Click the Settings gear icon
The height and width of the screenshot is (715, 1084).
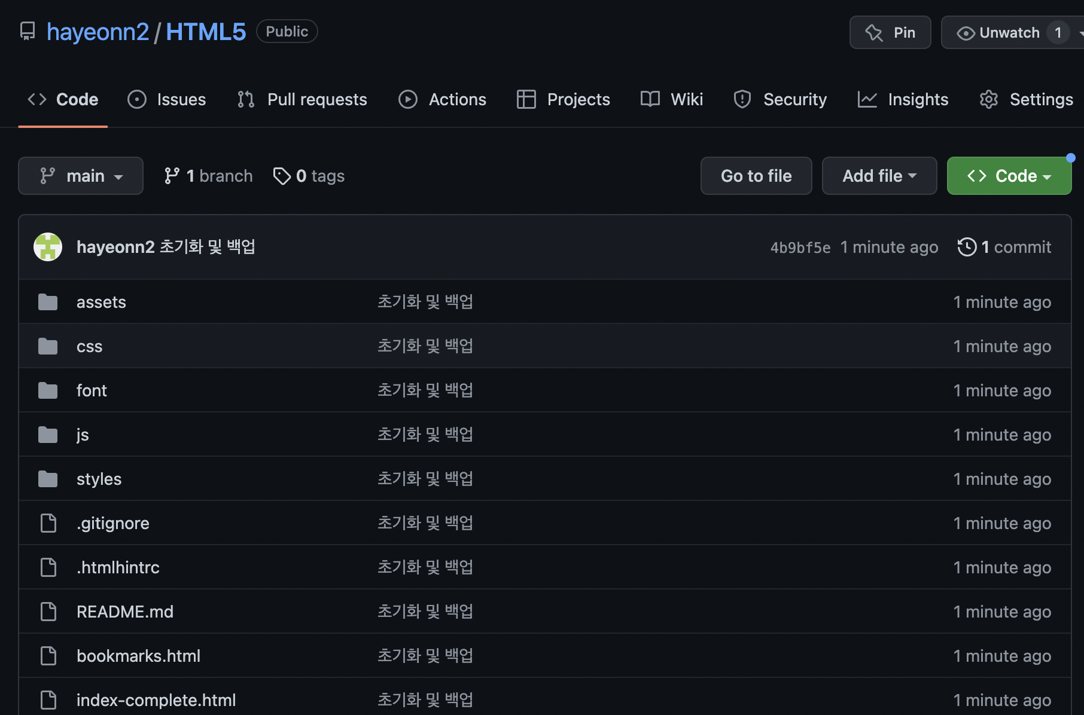(989, 99)
